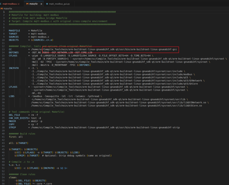Select the Makefile editor tab

coord(33,4)
